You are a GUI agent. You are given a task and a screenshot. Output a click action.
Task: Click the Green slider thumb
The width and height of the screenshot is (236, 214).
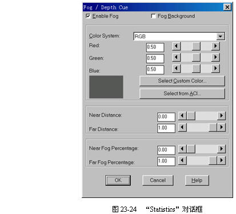click(x=196, y=57)
